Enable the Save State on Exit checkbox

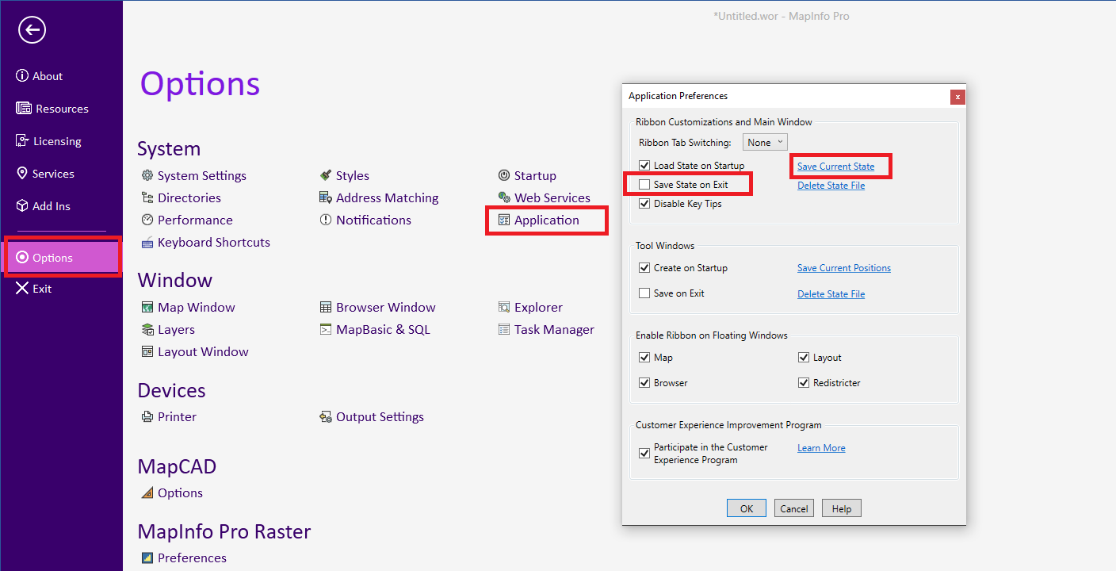click(644, 185)
